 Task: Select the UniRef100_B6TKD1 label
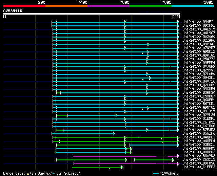199,104
